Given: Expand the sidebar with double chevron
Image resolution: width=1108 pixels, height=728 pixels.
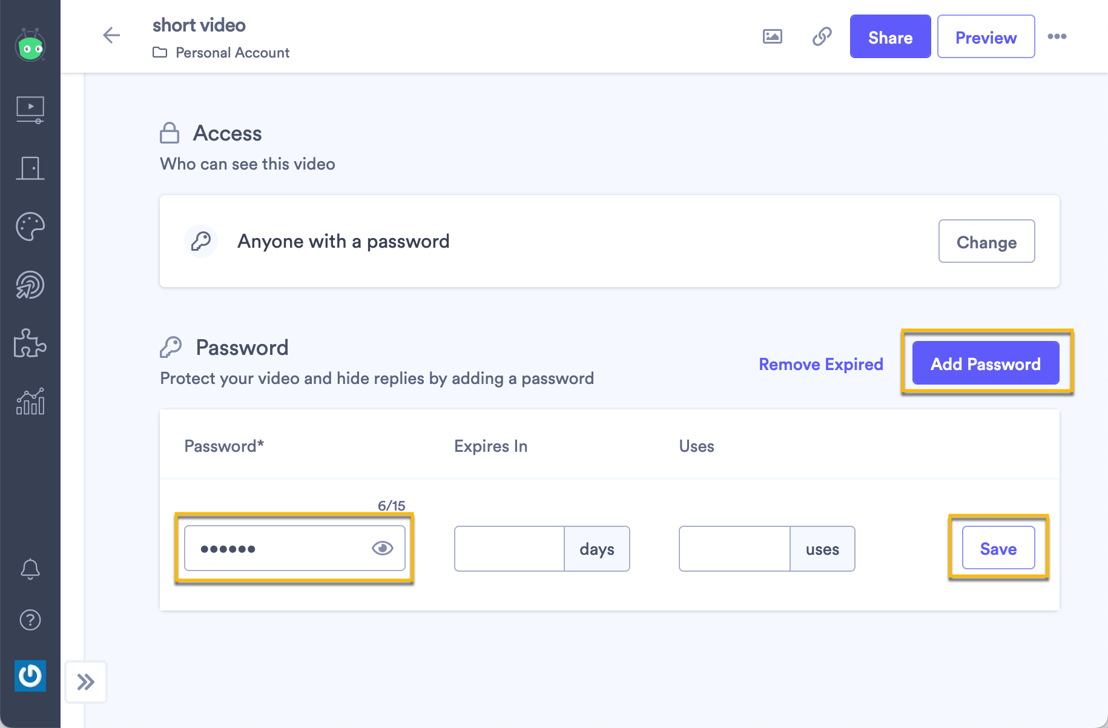Looking at the screenshot, I should pyautogui.click(x=86, y=682).
